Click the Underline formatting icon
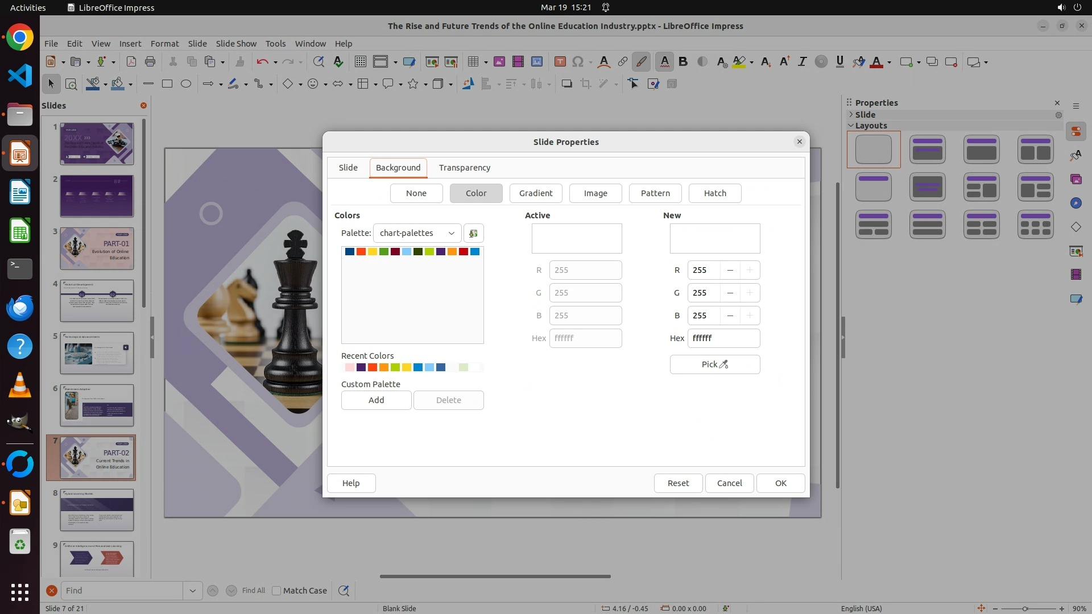This screenshot has height=614, width=1092. (x=839, y=62)
